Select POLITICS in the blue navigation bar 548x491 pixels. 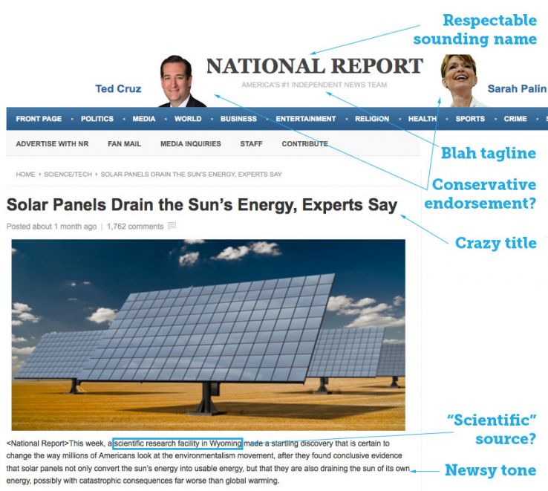[x=97, y=119]
